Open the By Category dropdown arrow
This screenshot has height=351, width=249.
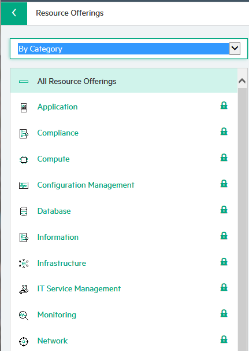[x=235, y=49]
